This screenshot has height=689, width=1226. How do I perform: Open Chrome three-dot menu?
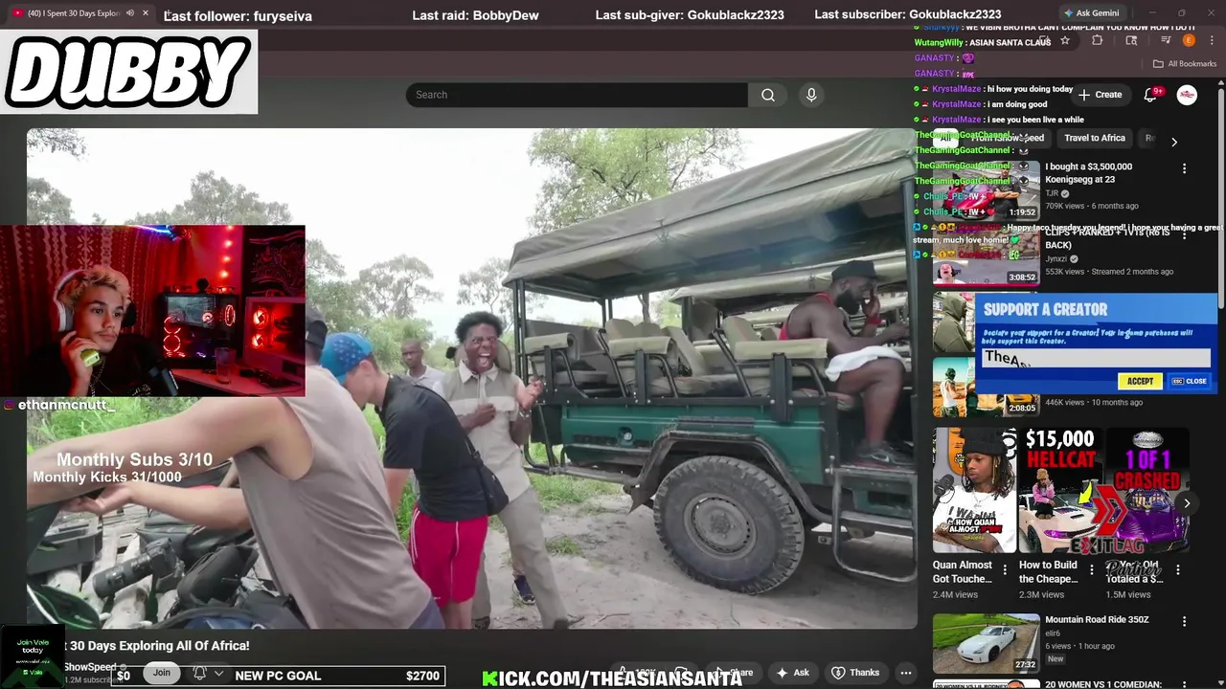1210,41
